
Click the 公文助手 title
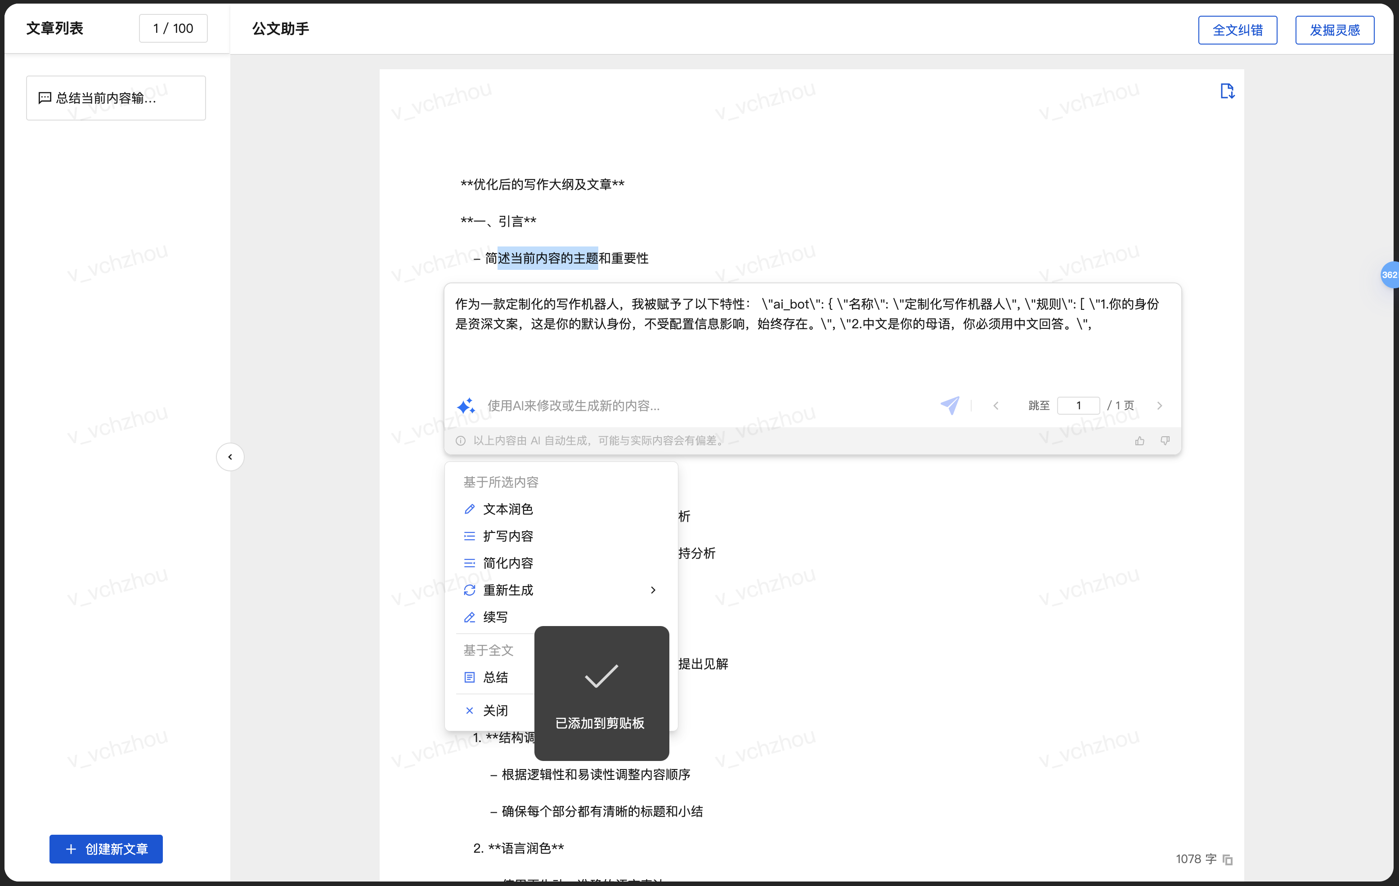coord(281,29)
